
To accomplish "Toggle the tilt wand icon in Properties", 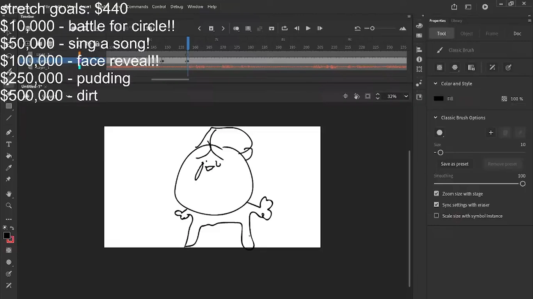I will click(492, 67).
